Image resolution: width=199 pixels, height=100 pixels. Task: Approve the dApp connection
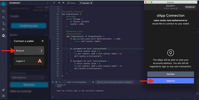pos(171,81)
